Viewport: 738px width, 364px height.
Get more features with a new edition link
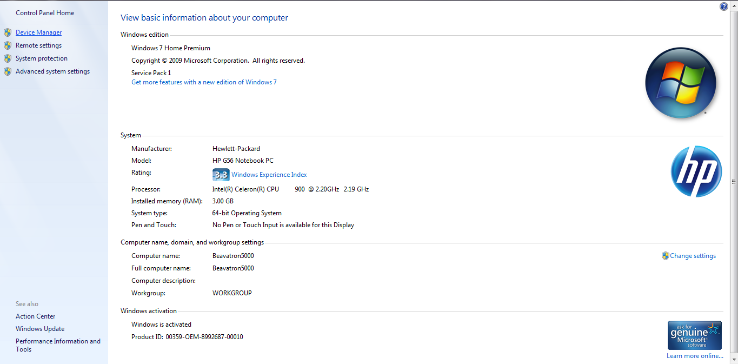coord(204,82)
